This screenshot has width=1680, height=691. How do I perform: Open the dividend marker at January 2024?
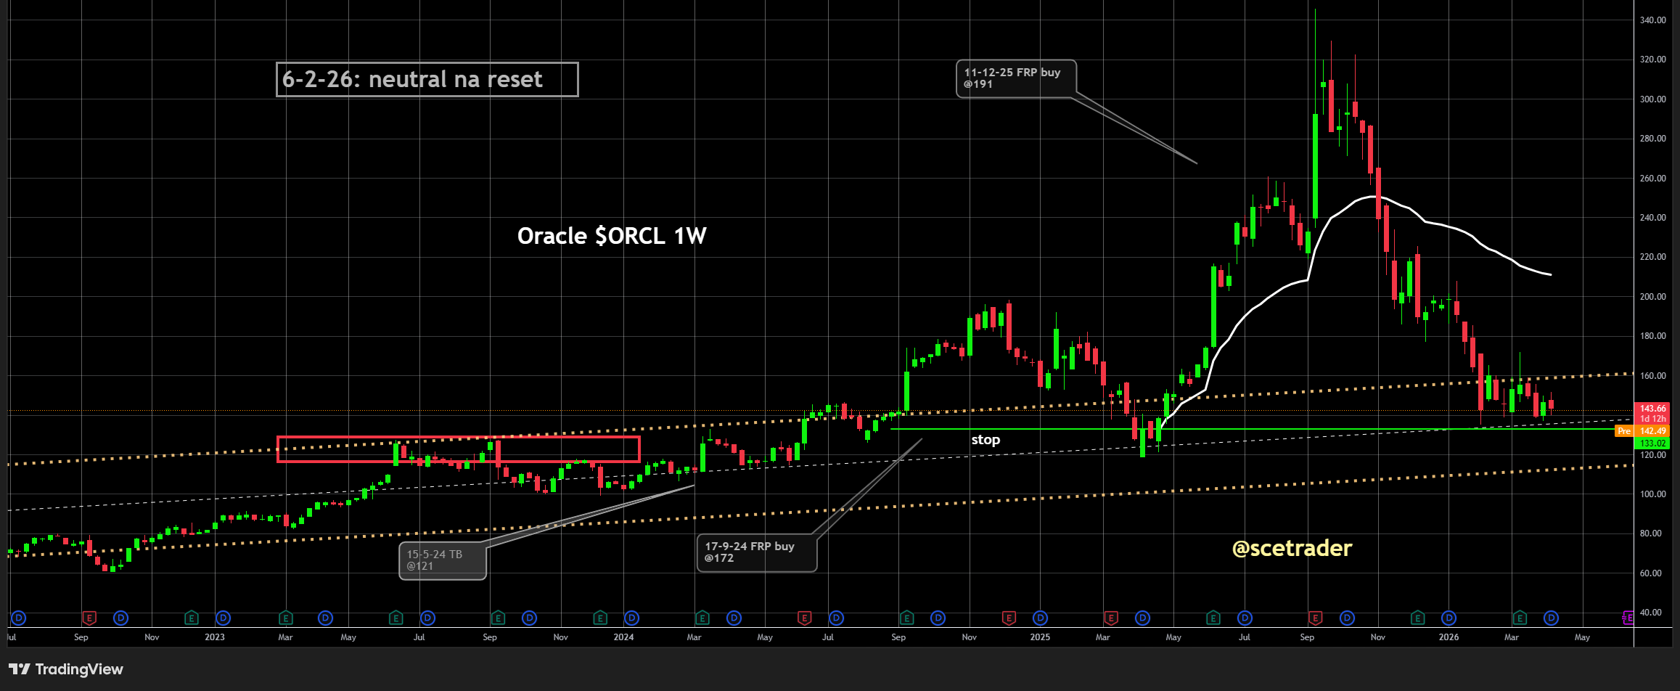pos(632,618)
